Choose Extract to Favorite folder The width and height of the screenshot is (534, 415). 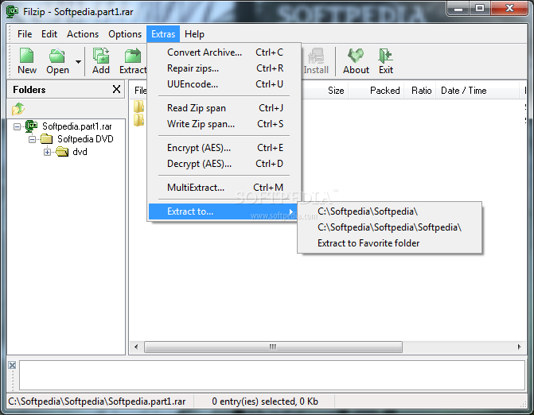(390, 243)
